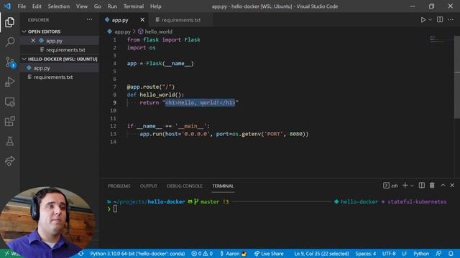460x258 pixels.
Task: Open the Help menu
Action: point(155,6)
